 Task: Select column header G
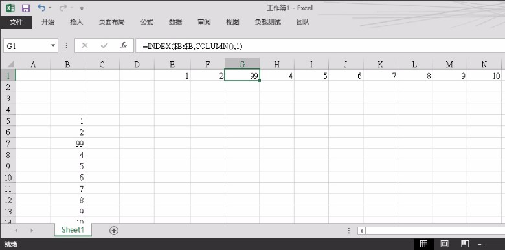pos(242,64)
